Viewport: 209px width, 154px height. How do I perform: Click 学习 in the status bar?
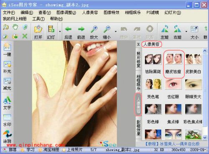pyautogui.click(x=30, y=150)
